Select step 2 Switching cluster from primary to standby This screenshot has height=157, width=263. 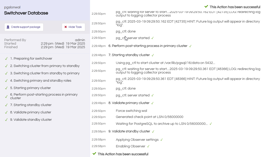tap(45, 66)
